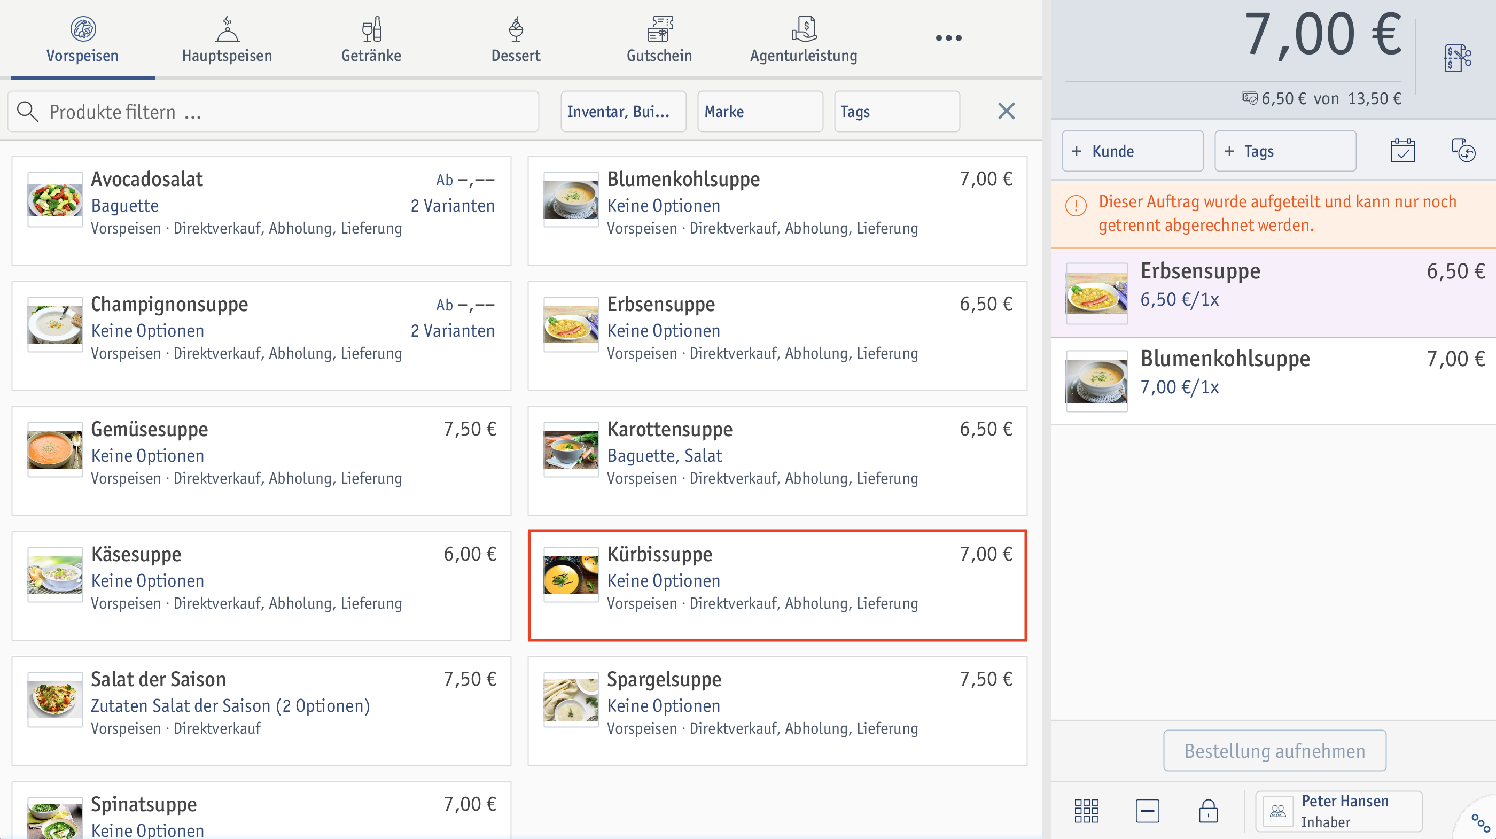Add a customer with Kunde button

[1133, 151]
